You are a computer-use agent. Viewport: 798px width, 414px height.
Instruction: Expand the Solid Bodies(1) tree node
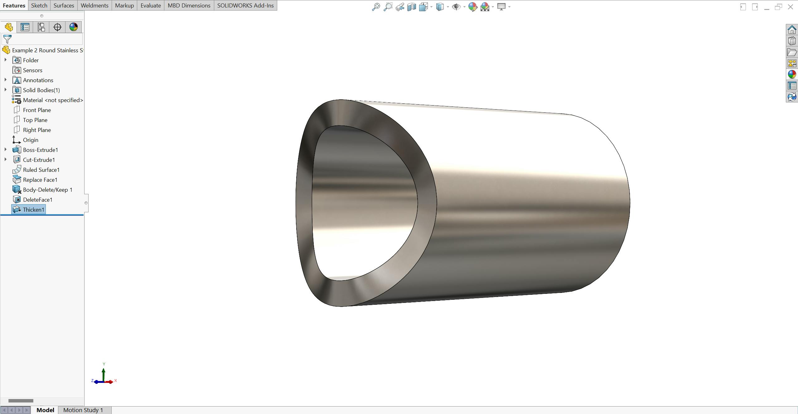pyautogui.click(x=5, y=90)
